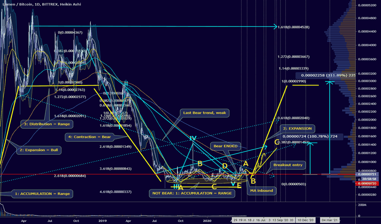Select the "NOT BEAR: 1: ACCUMULATION = RANGE" callout

click(192, 193)
